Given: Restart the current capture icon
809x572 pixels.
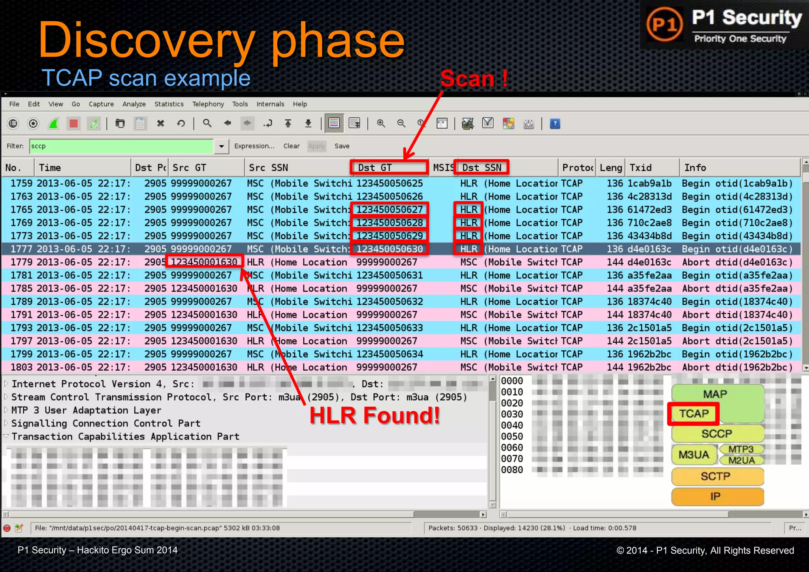Looking at the screenshot, I should coord(94,124).
